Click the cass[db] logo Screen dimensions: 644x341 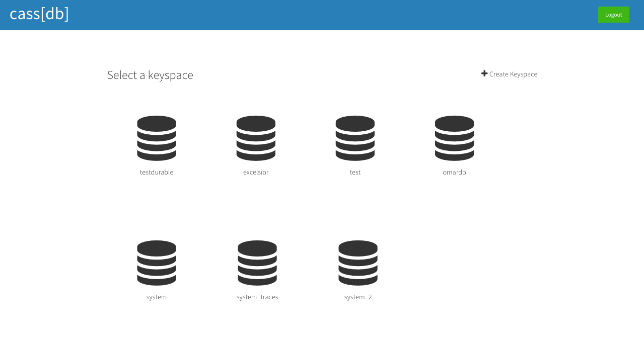tap(39, 14)
